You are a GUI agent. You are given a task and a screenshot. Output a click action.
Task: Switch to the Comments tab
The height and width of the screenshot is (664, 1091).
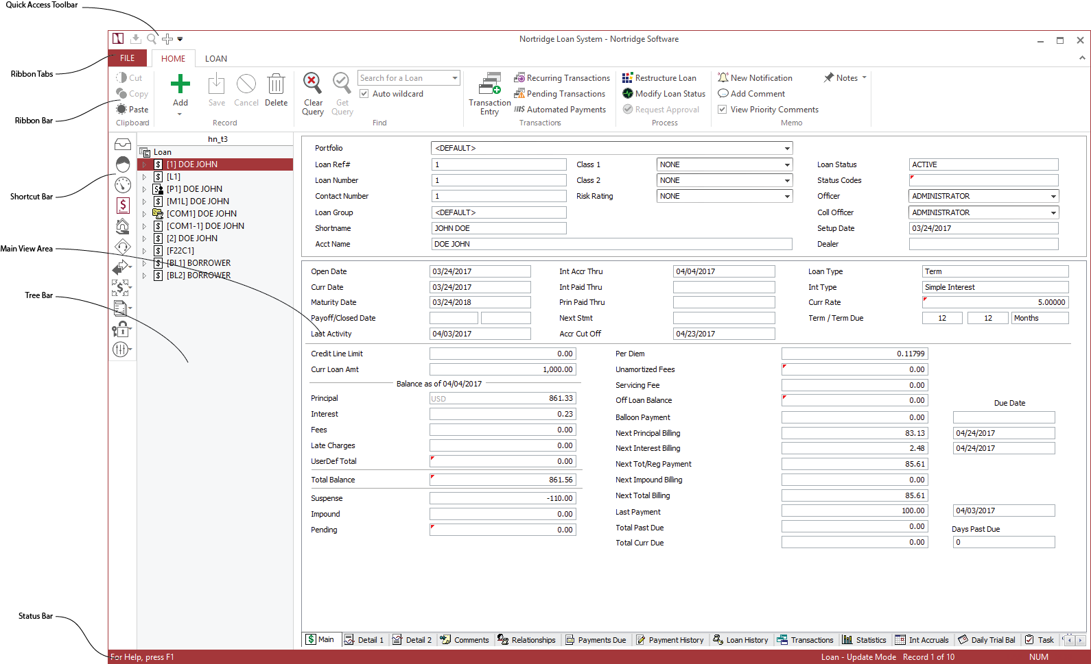click(465, 640)
